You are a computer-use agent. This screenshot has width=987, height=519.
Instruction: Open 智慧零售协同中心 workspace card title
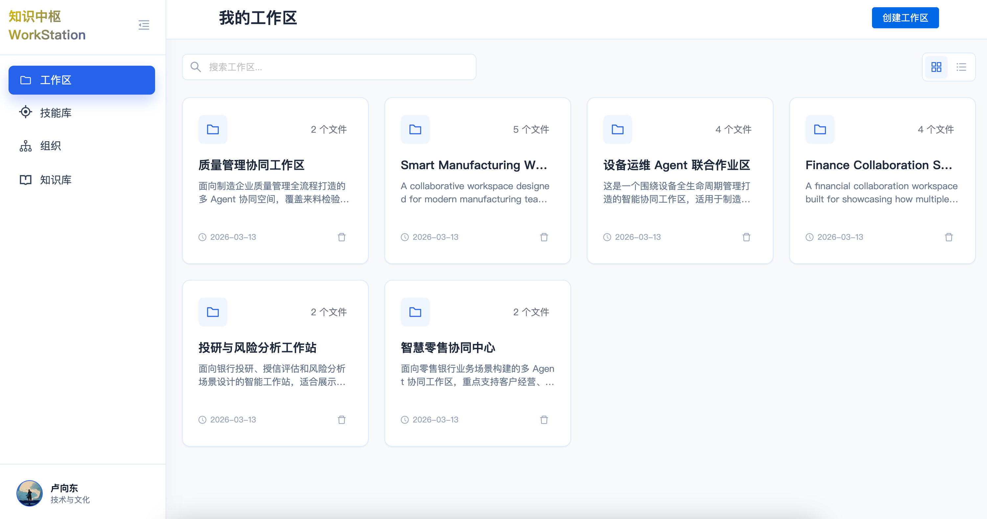tap(448, 348)
